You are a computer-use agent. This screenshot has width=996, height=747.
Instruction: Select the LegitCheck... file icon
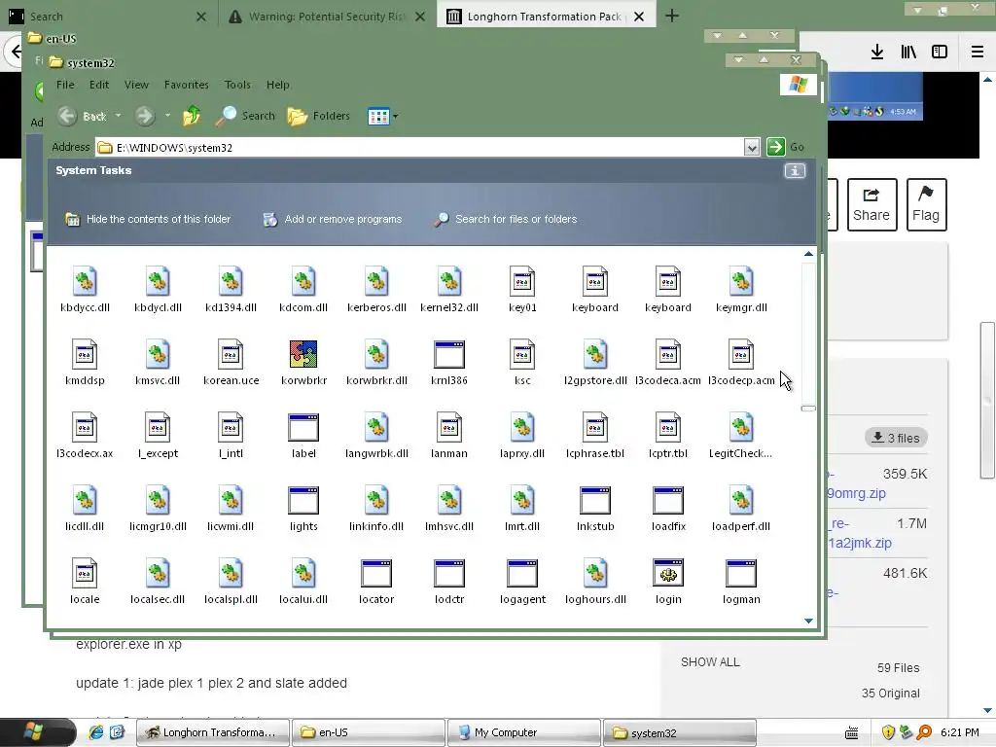pyautogui.click(x=741, y=428)
